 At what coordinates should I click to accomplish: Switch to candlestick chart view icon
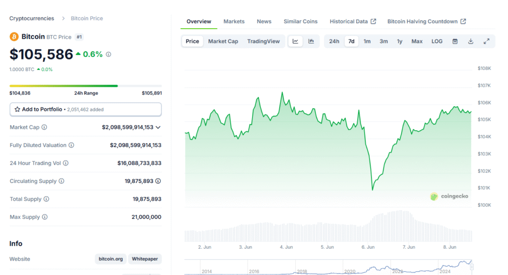point(311,41)
